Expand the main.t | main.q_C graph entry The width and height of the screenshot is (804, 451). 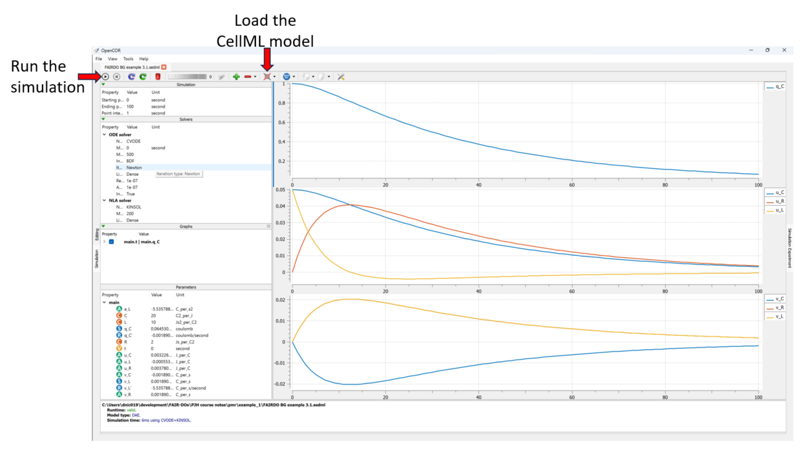pyautogui.click(x=104, y=242)
